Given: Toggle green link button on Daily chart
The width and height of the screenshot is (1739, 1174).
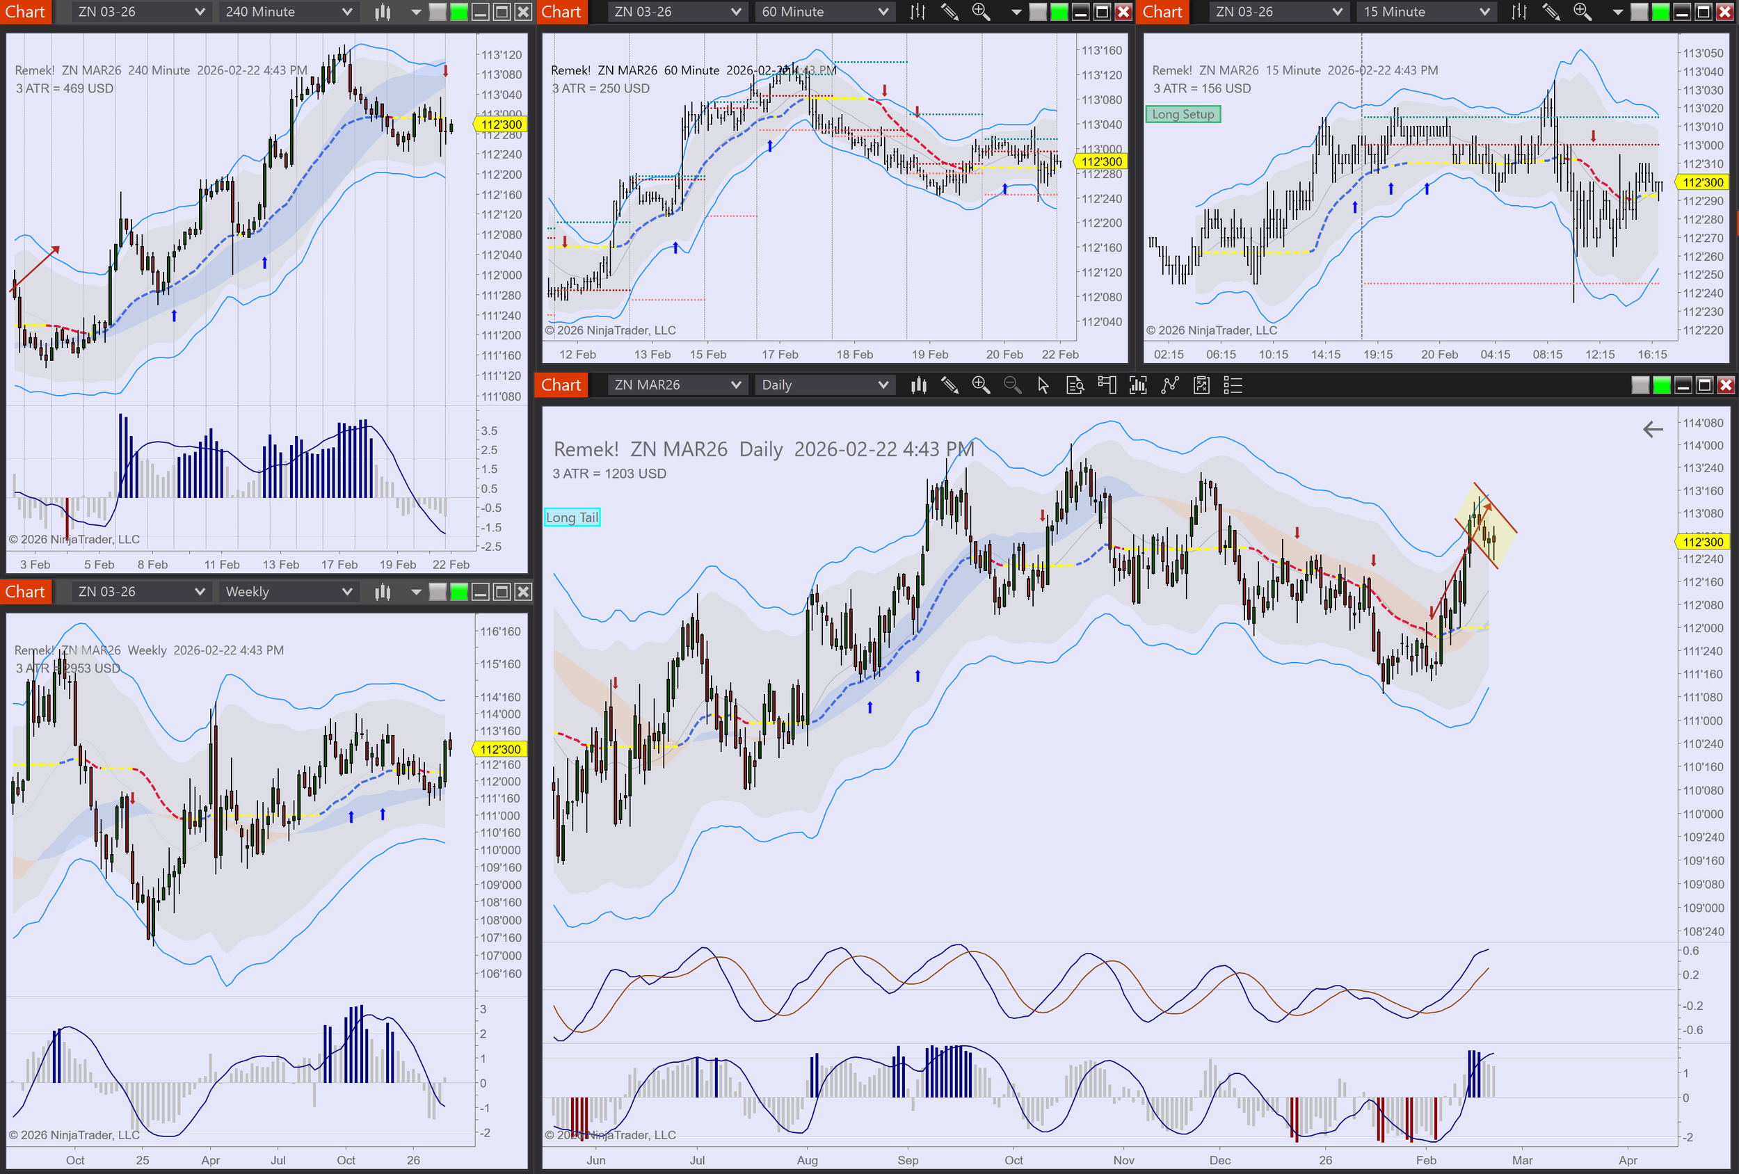Looking at the screenshot, I should tap(1661, 385).
